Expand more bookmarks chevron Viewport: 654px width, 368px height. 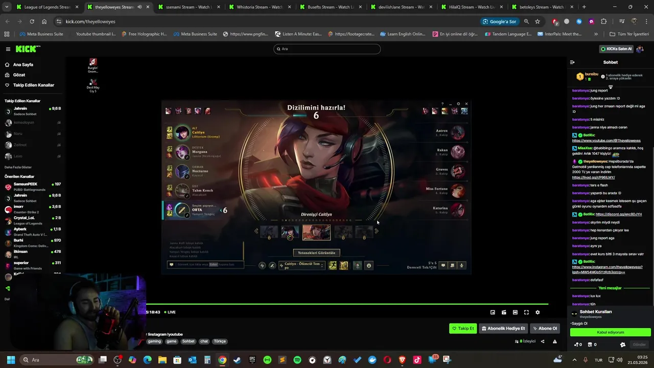click(x=596, y=34)
